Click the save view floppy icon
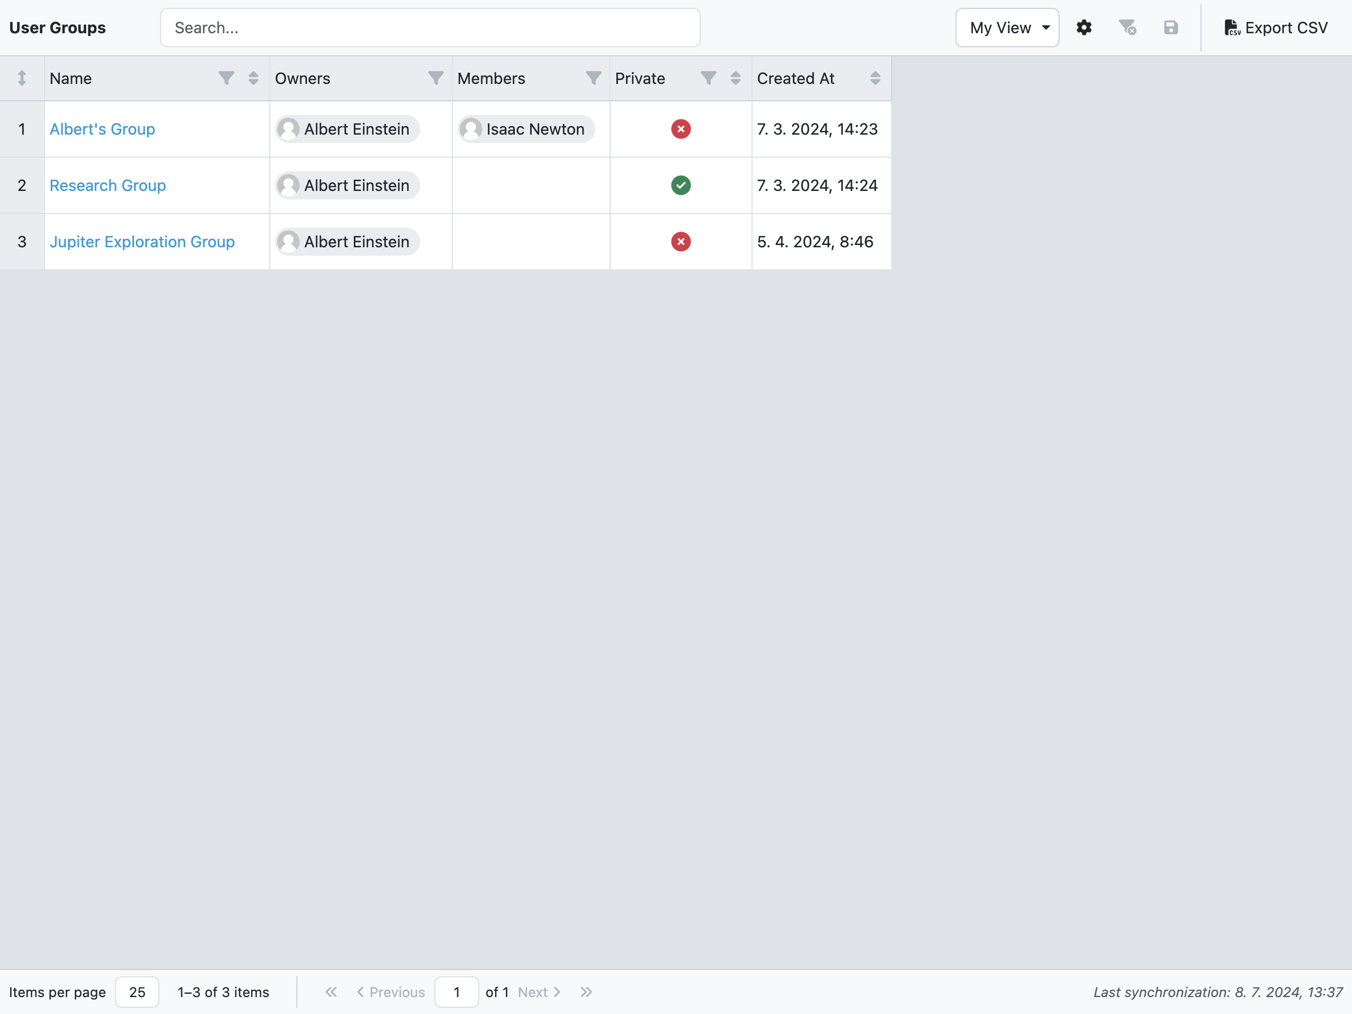Viewport: 1352px width, 1014px height. click(x=1171, y=28)
